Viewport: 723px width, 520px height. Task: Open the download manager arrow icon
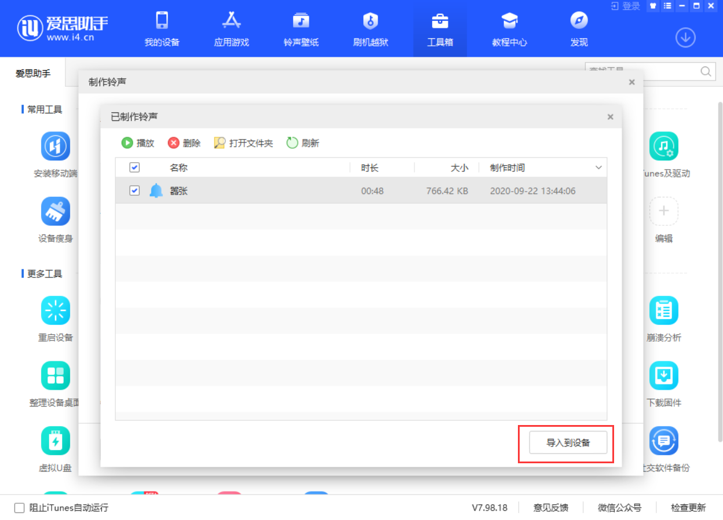click(x=685, y=38)
